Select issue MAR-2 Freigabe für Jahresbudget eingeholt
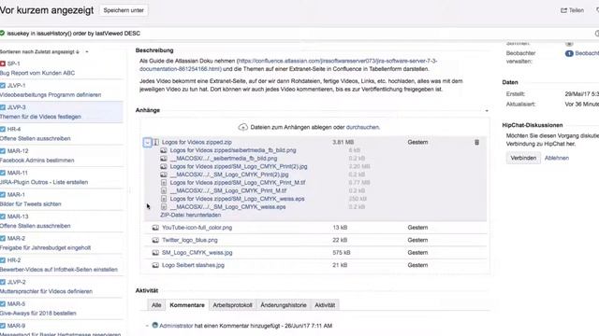Viewport: 599px width, 336px height. pyautogui.click(x=61, y=243)
